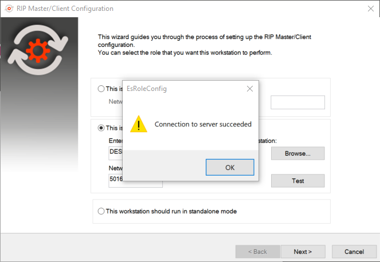This screenshot has width=380, height=262.
Task: Select the standalone mode radio button
Action: (x=101, y=211)
